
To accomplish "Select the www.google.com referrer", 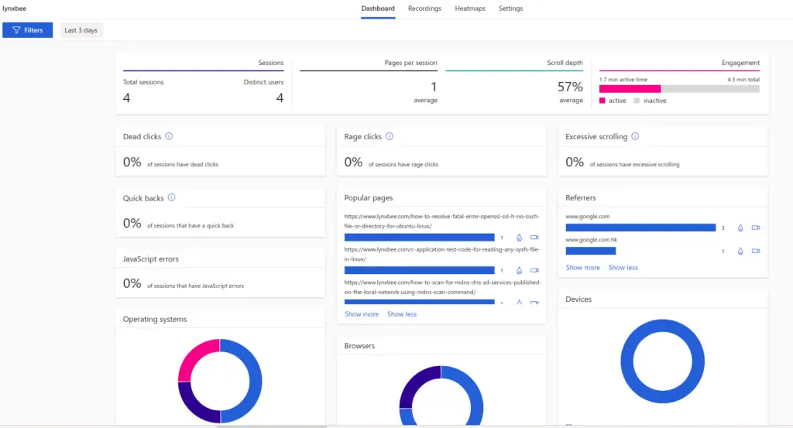I will (x=587, y=216).
